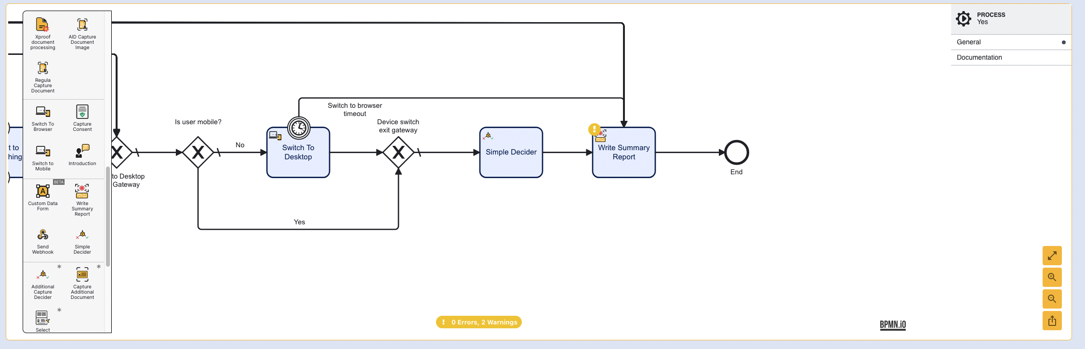Select Additional Capture Decider palette item

(x=43, y=284)
